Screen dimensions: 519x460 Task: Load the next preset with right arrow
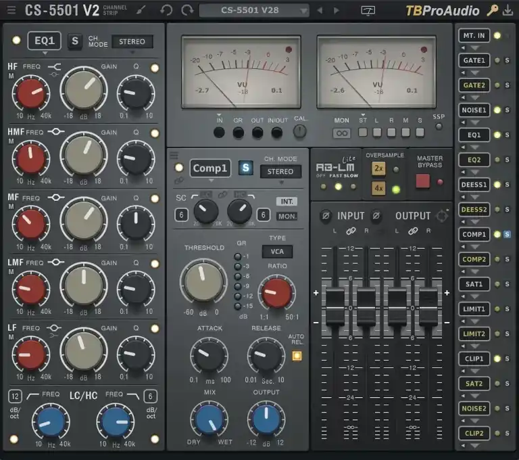337,11
